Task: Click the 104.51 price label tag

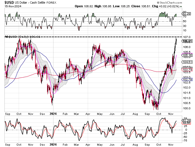Action: pyautogui.click(x=187, y=62)
